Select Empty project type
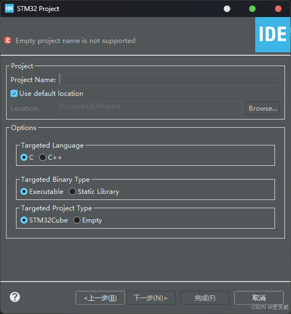 pyautogui.click(x=77, y=220)
